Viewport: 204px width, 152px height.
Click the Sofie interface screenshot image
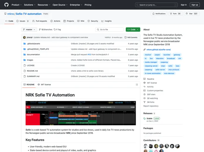pos(81,113)
